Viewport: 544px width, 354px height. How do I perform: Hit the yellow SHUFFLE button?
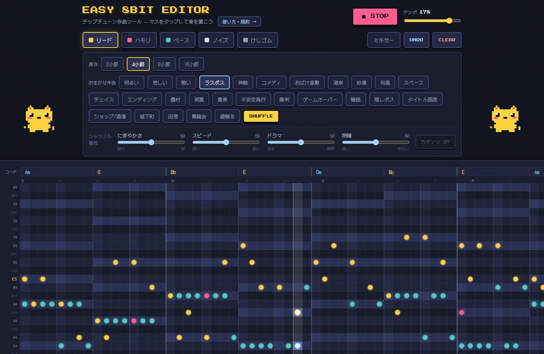[x=261, y=116]
